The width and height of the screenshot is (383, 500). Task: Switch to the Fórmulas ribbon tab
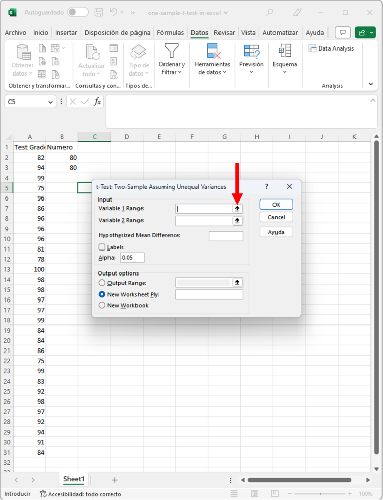[170, 33]
